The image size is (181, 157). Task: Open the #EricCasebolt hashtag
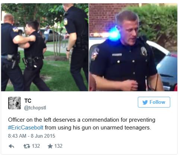(26, 128)
